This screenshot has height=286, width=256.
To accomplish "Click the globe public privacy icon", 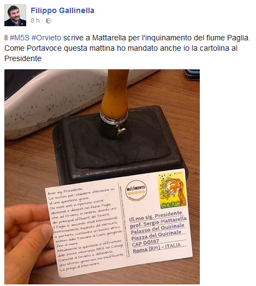I will click(49, 21).
